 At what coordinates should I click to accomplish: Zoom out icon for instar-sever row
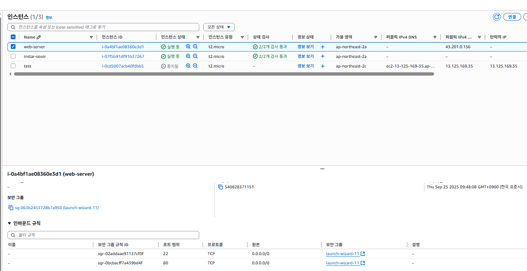[195, 56]
